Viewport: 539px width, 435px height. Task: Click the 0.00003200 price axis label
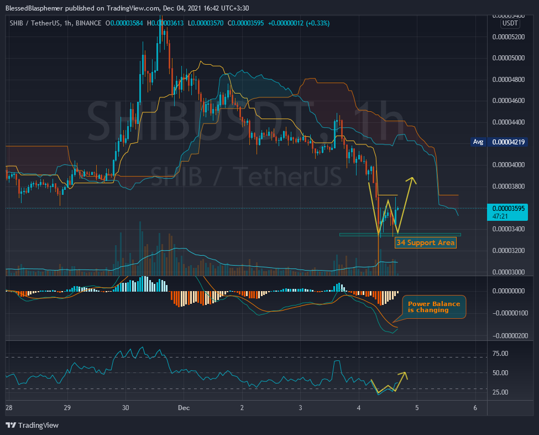pyautogui.click(x=509, y=251)
